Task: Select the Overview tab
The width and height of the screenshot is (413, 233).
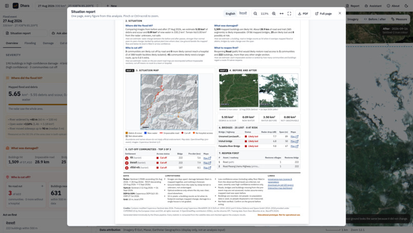Action: click(12, 43)
